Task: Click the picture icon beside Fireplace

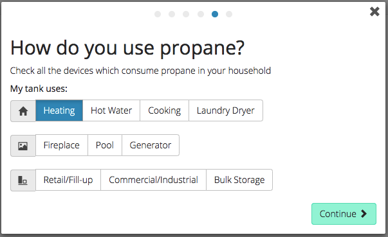Action: [23, 146]
